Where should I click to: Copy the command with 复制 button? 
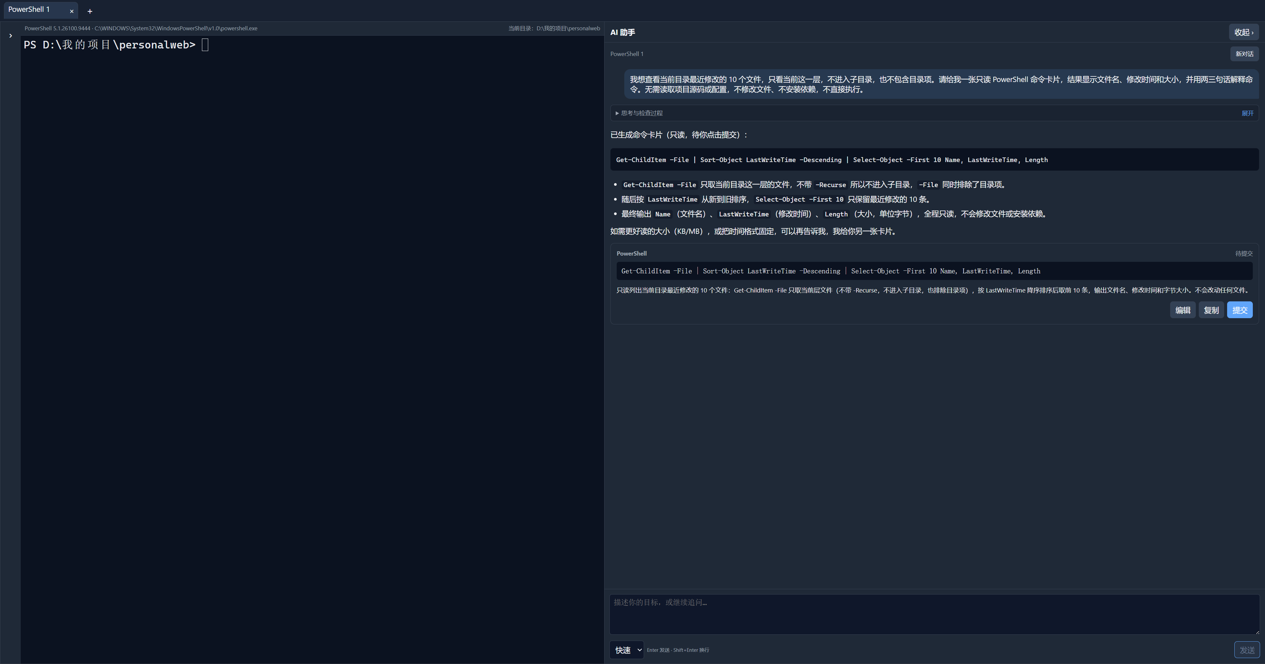pyautogui.click(x=1211, y=310)
